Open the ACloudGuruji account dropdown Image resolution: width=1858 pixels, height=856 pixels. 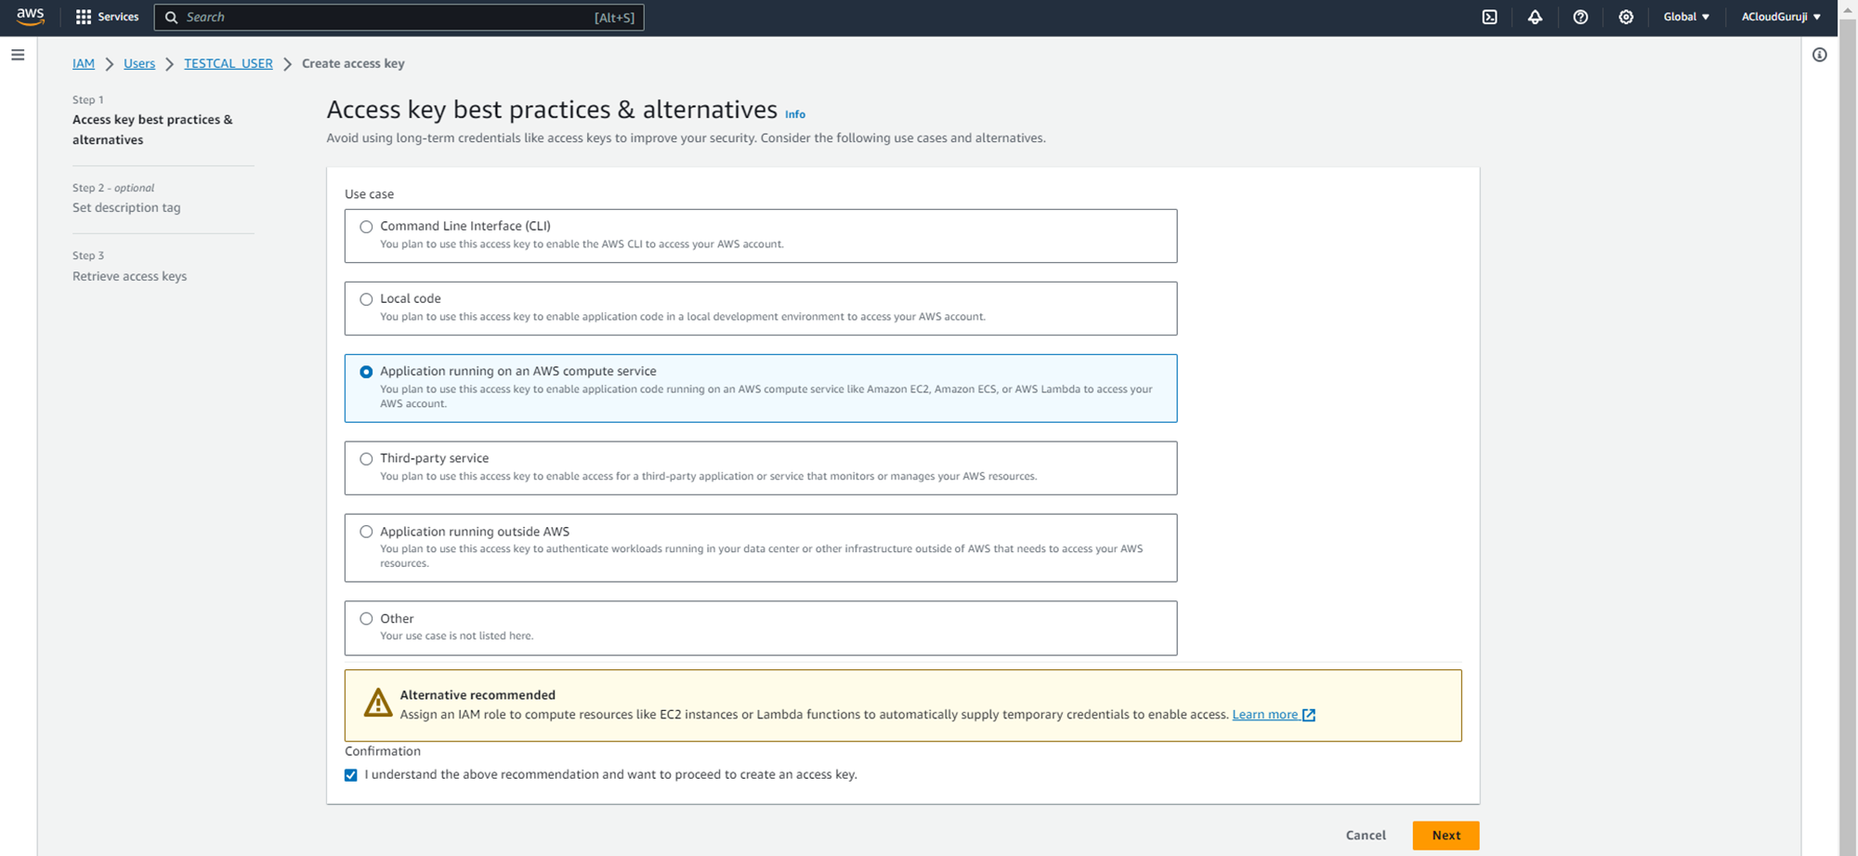(1780, 17)
